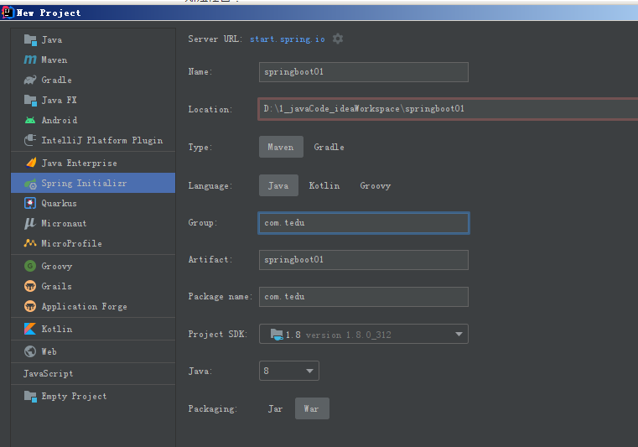Click the 'Type:' label text
The image size is (638, 447).
pos(200,147)
